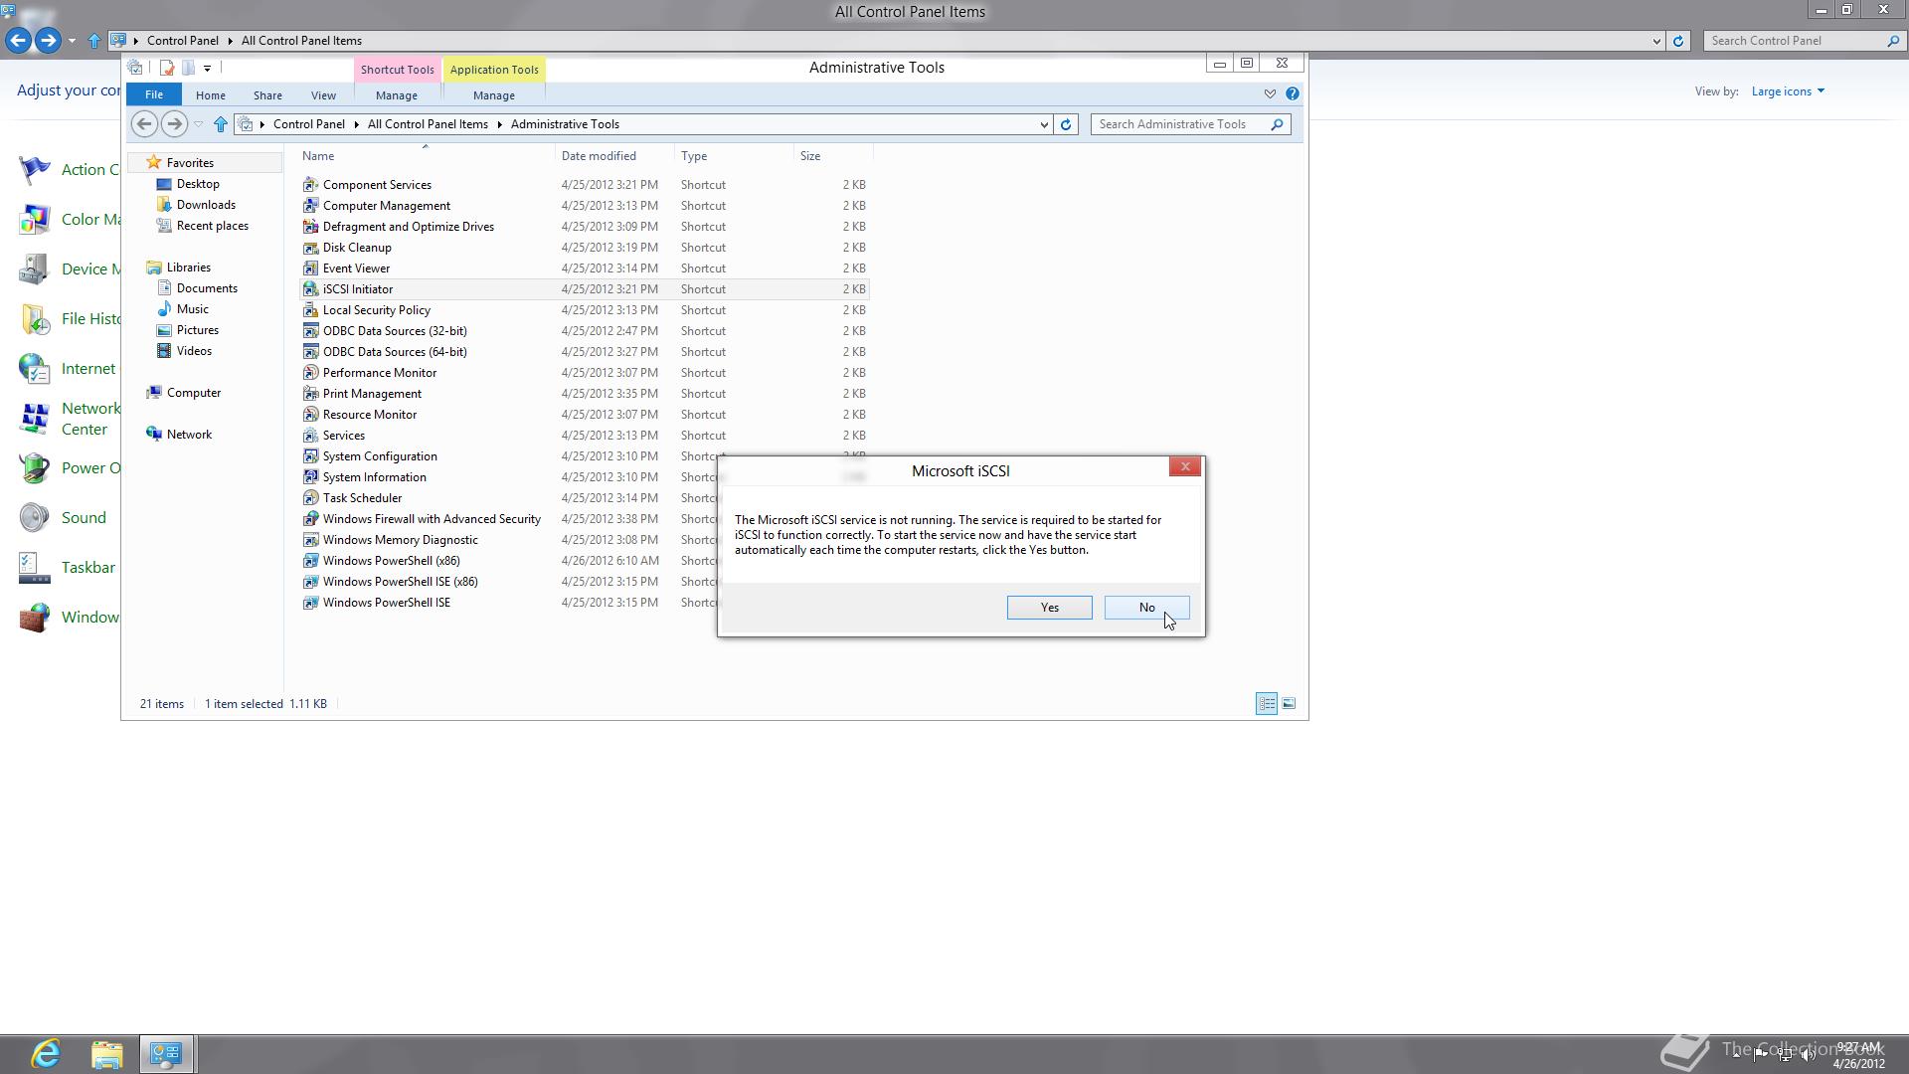The height and width of the screenshot is (1074, 1909).
Task: Expand Control Panel window address dropdown
Action: 1656,41
